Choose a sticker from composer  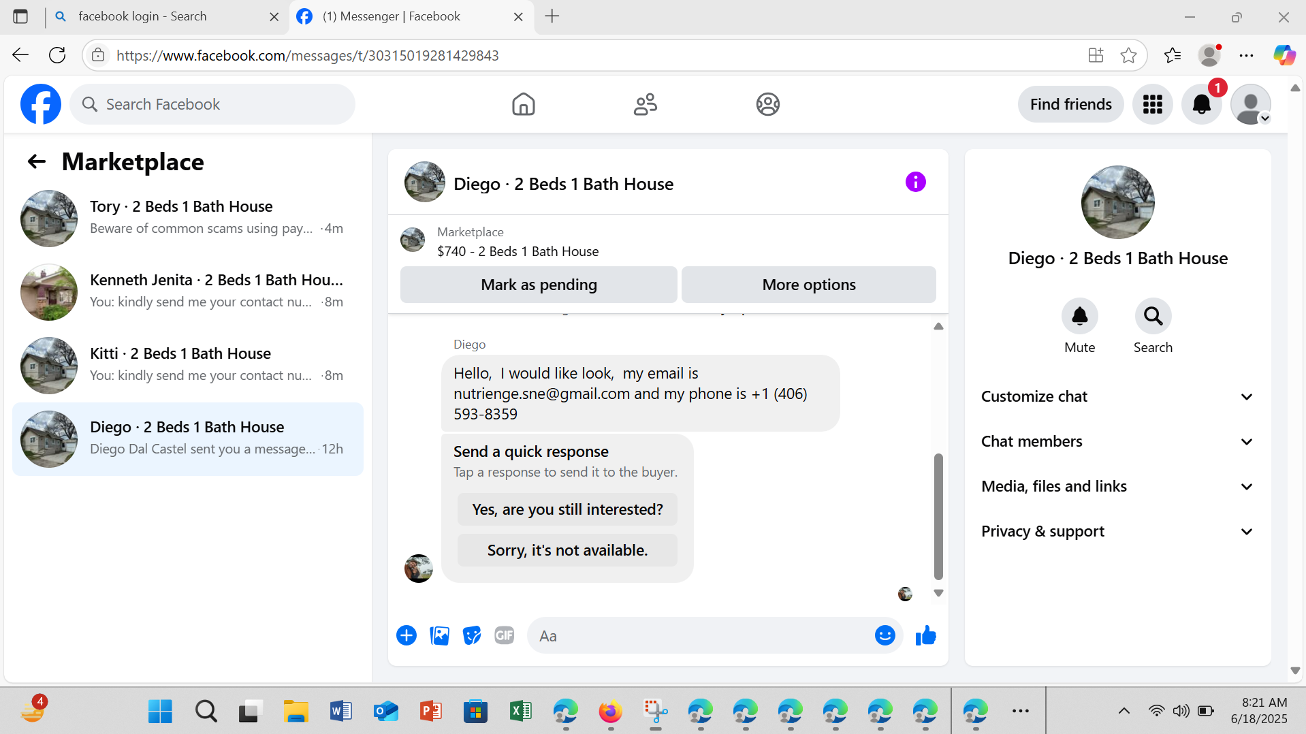pyautogui.click(x=471, y=635)
